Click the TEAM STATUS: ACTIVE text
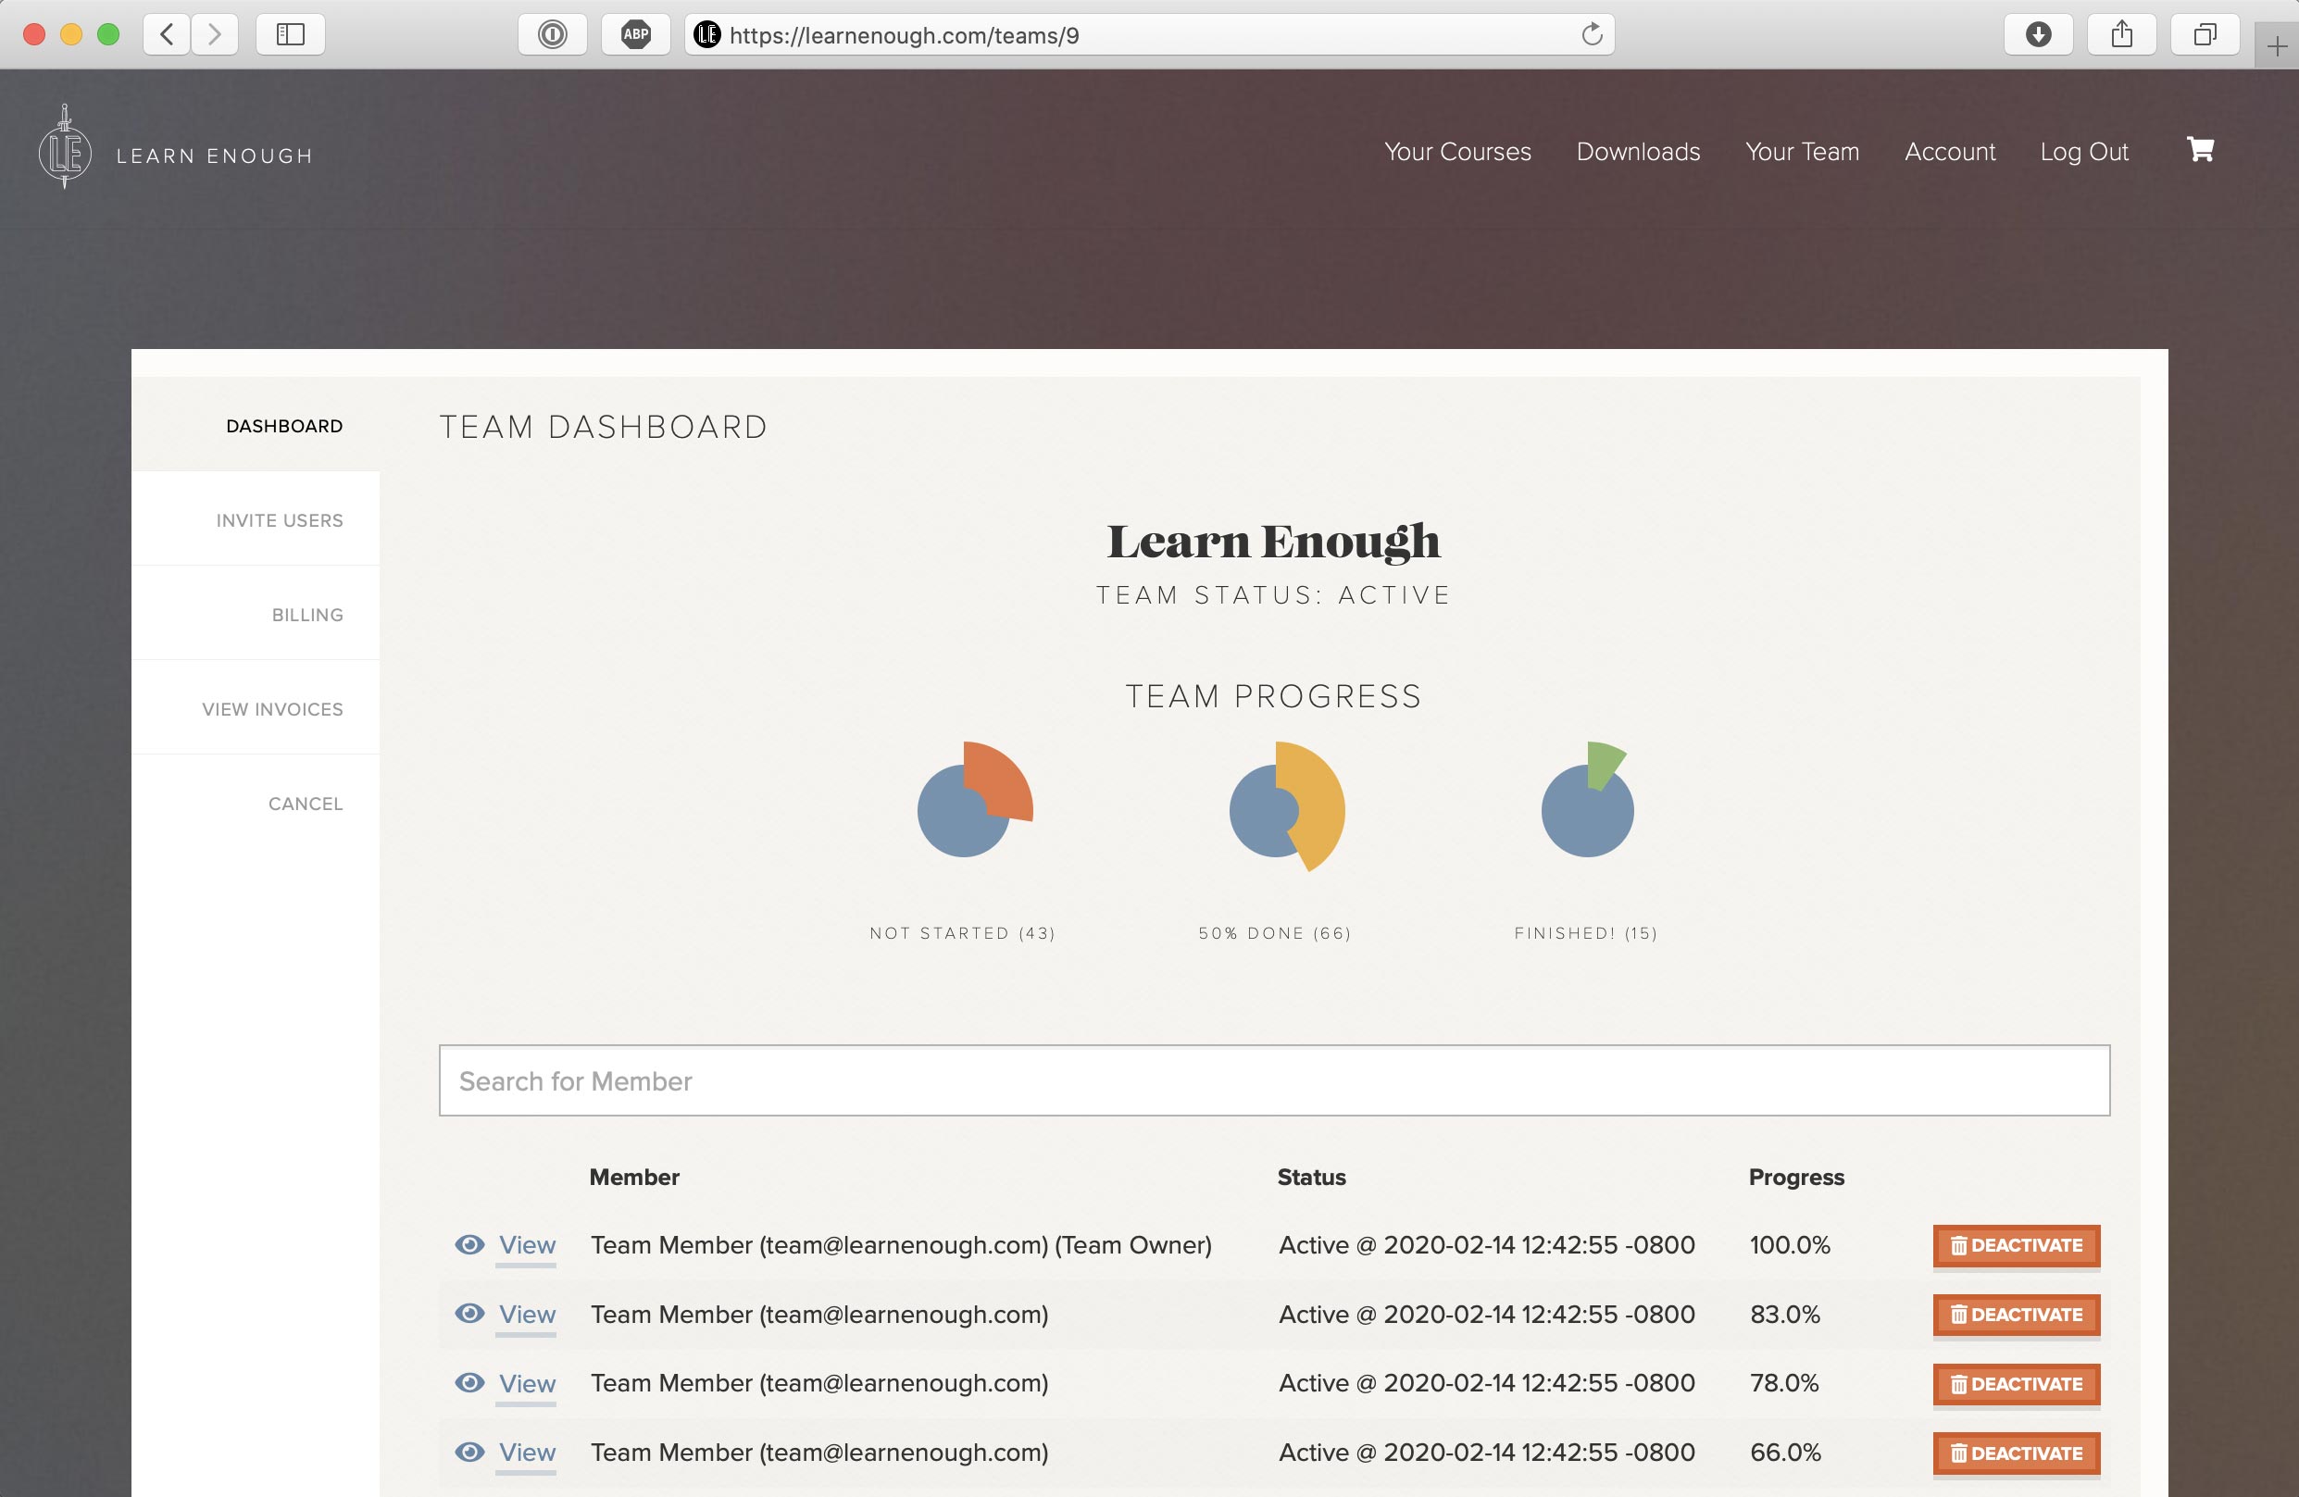This screenshot has height=1497, width=2299. pos(1273,595)
